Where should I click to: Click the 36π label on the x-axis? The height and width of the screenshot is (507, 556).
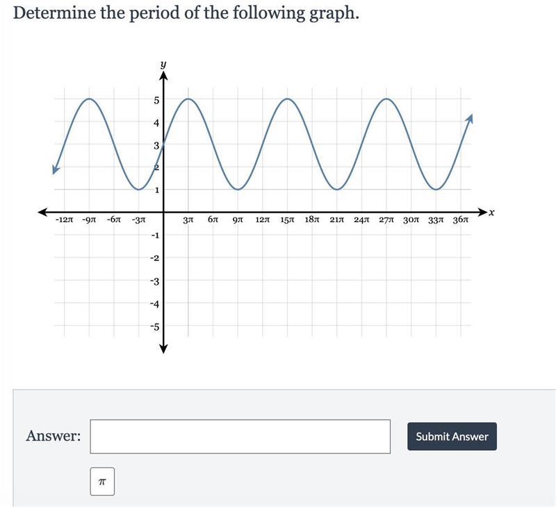click(x=461, y=220)
